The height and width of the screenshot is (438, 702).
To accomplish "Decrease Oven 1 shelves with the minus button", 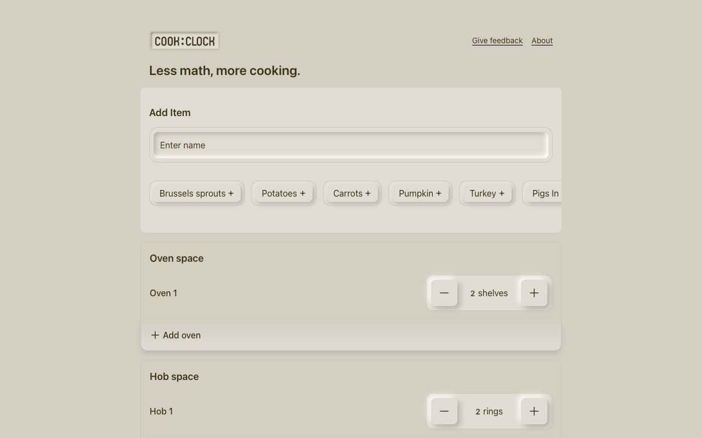I will (x=444, y=292).
